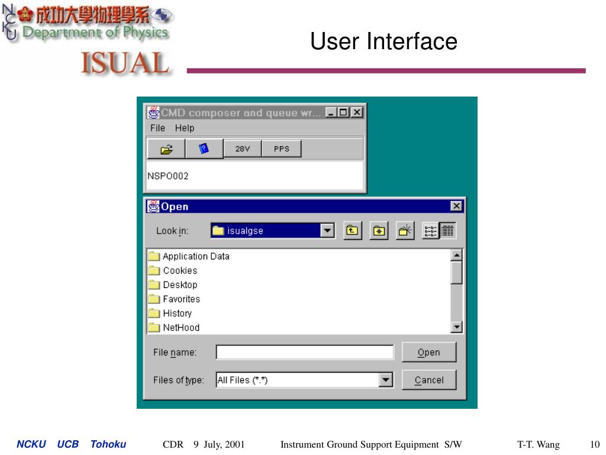Switch to Details view in Open dialog

click(x=447, y=231)
